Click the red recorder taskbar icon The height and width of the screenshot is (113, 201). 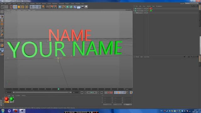(x=16, y=111)
